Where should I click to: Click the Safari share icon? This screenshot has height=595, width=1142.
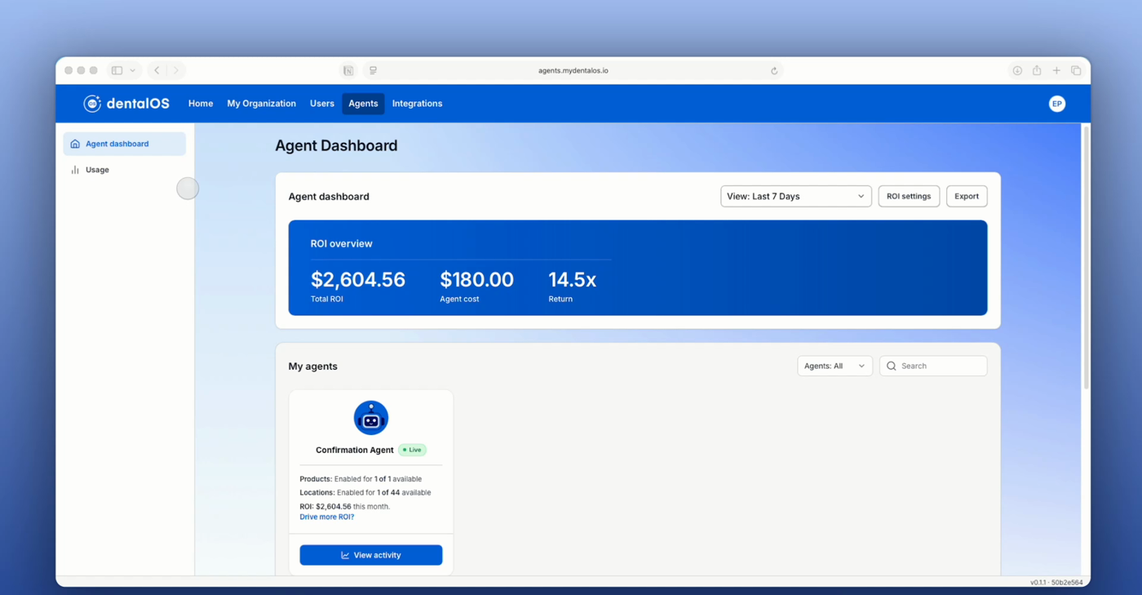tap(1037, 70)
